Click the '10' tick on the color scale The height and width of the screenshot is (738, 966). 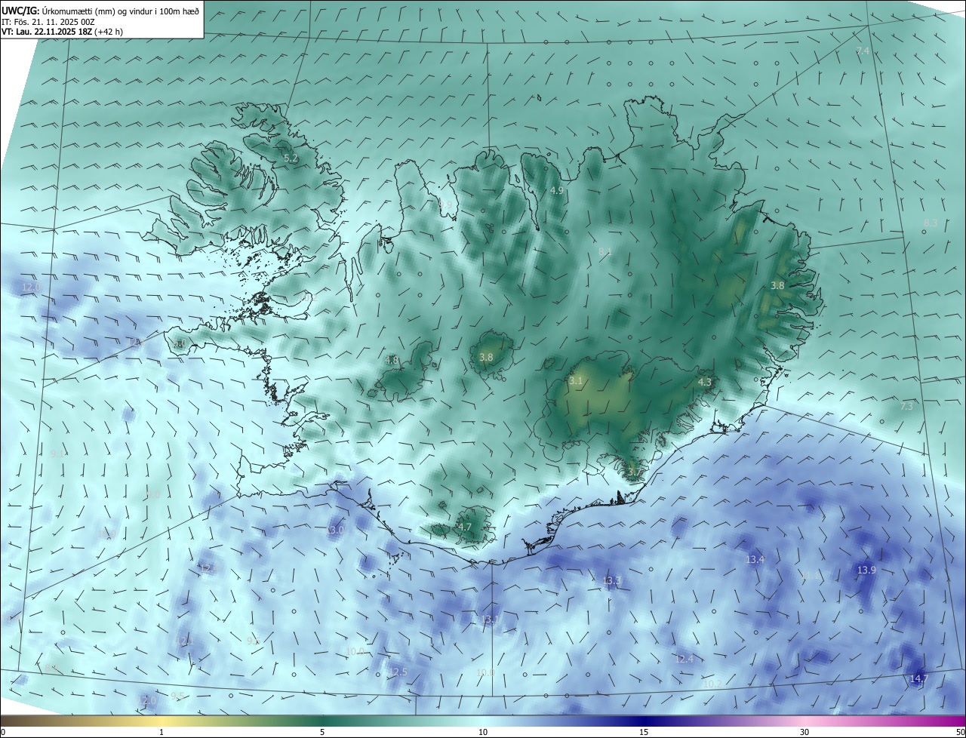click(x=483, y=732)
